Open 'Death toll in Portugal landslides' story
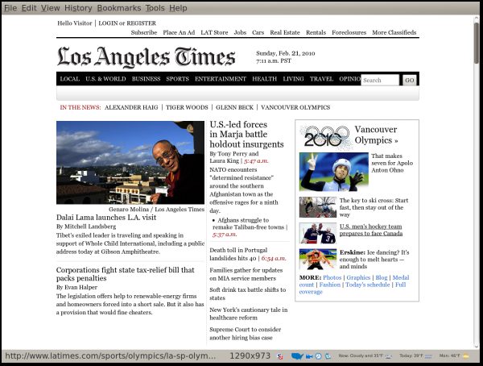 (x=238, y=254)
